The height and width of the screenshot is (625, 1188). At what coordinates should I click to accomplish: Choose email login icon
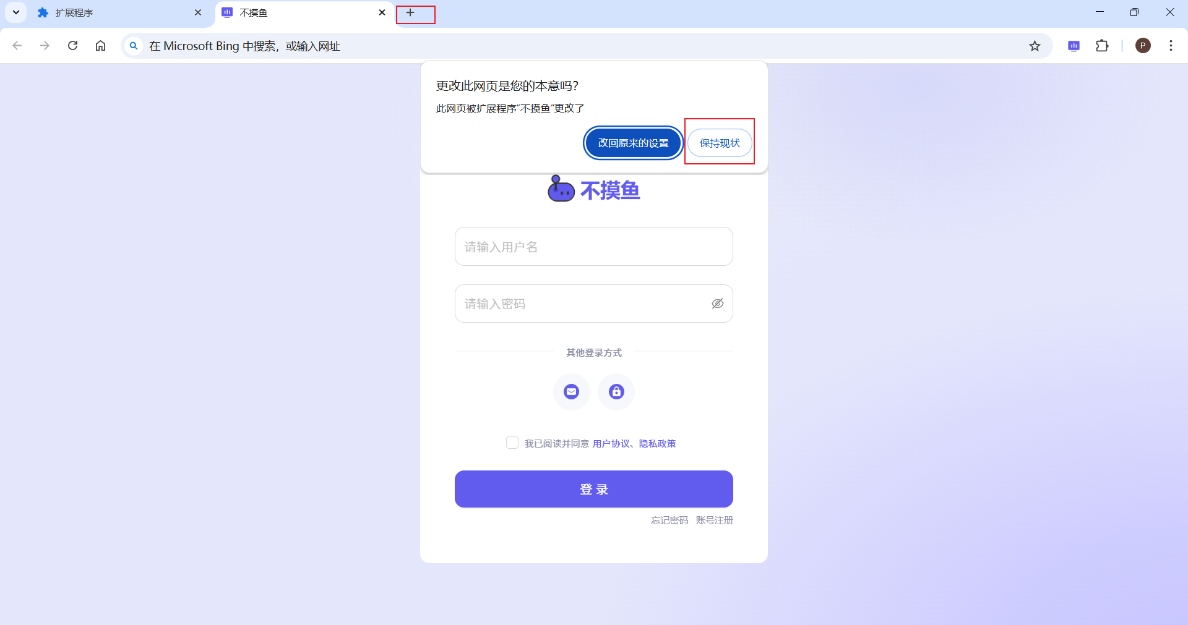tap(572, 392)
